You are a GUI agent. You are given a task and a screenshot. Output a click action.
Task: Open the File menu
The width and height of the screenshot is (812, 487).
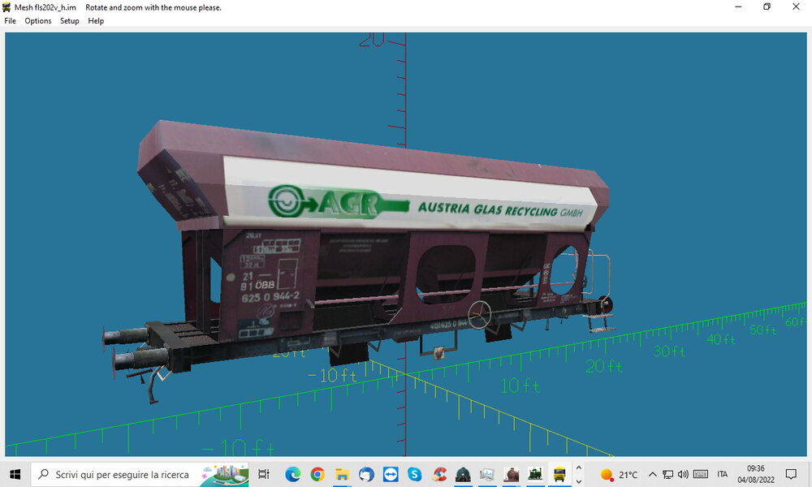point(10,21)
